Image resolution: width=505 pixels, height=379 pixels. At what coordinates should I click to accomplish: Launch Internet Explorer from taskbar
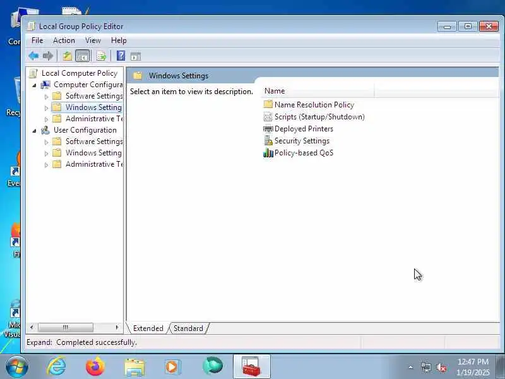tap(56, 367)
